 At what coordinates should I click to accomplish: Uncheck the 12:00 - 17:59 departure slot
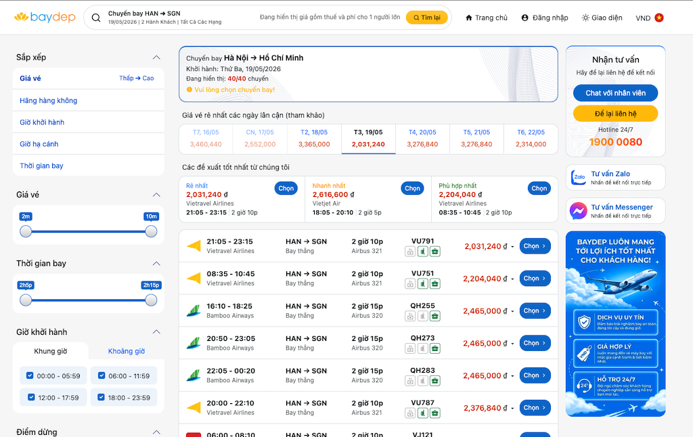click(31, 397)
